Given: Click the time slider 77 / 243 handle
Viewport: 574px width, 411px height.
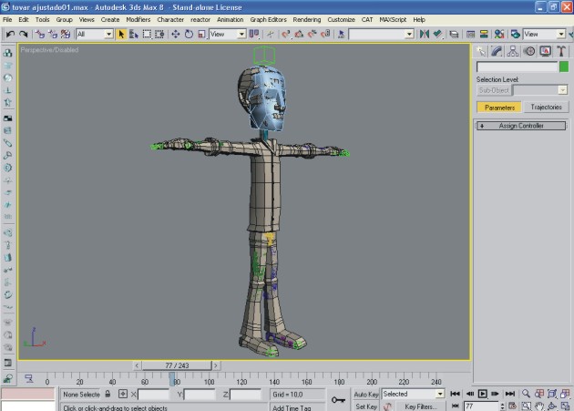Looking at the screenshot, I should click(x=177, y=365).
